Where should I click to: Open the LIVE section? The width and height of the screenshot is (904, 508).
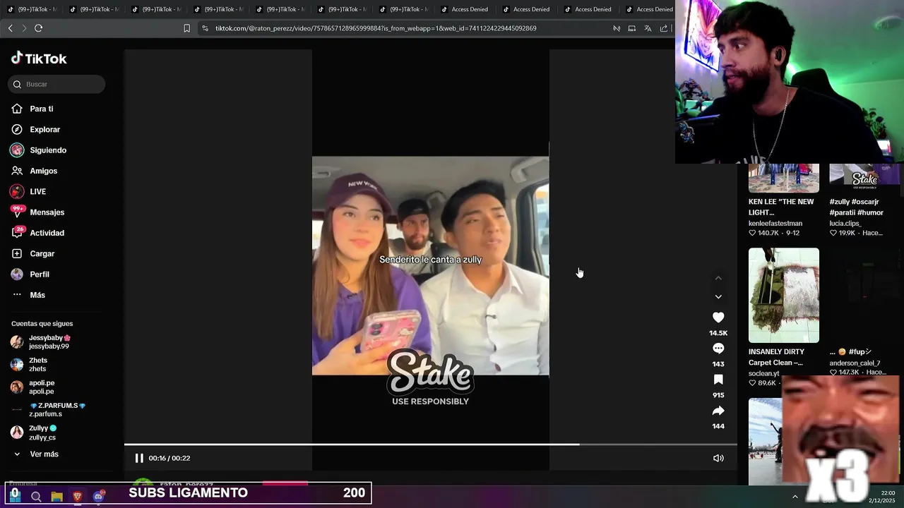[x=37, y=192]
